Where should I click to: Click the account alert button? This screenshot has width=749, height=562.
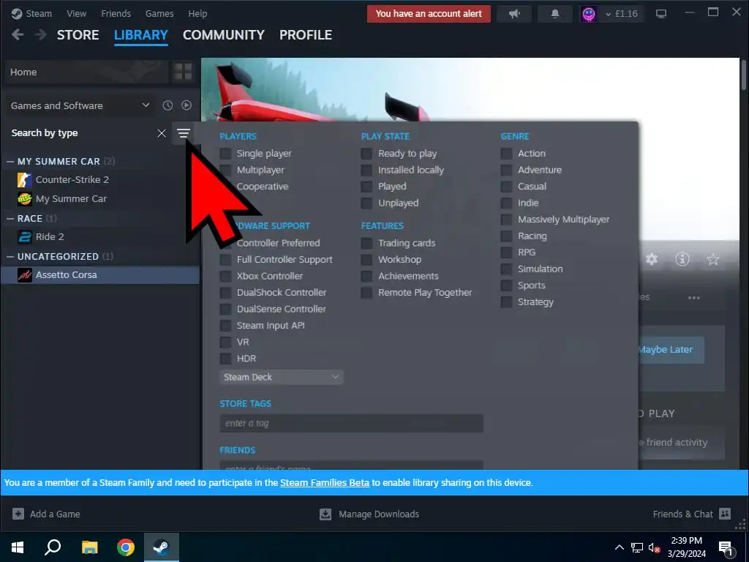click(x=429, y=14)
